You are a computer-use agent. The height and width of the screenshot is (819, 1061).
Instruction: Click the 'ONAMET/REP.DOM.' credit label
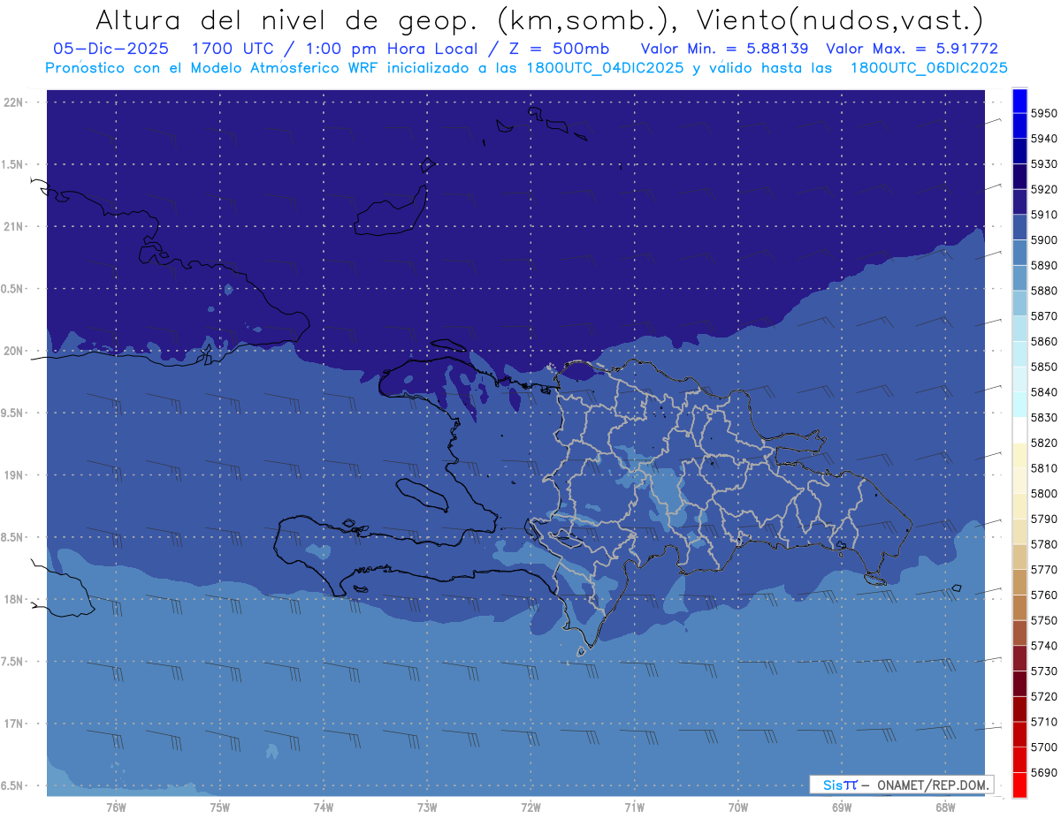pyautogui.click(x=933, y=785)
